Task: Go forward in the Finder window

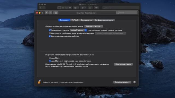Action: [44, 8]
